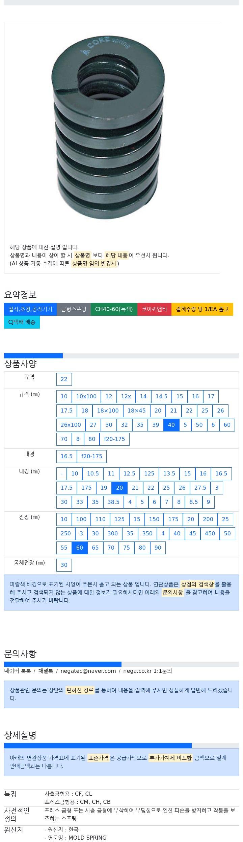243x842 pixels.
Task: Choose total length option 300
Action: (113, 533)
